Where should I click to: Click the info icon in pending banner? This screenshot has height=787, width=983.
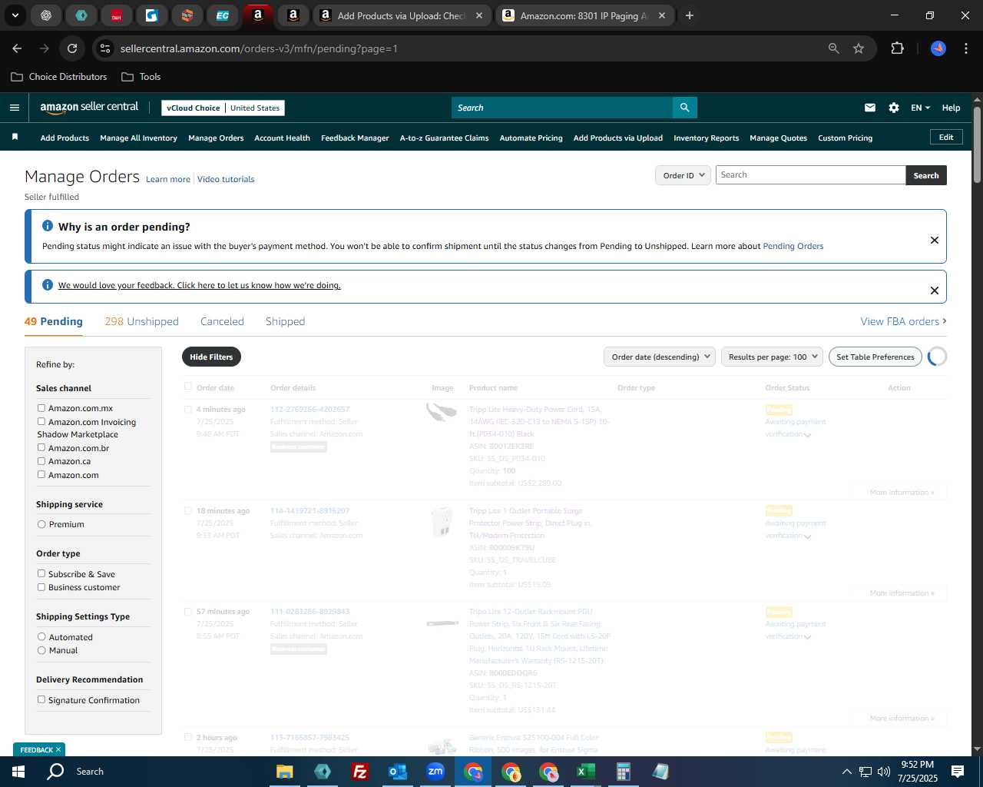point(48,226)
